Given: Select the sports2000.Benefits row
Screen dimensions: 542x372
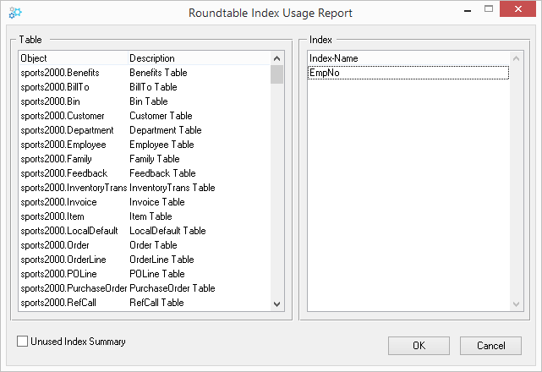Looking at the screenshot, I should coord(145,73).
